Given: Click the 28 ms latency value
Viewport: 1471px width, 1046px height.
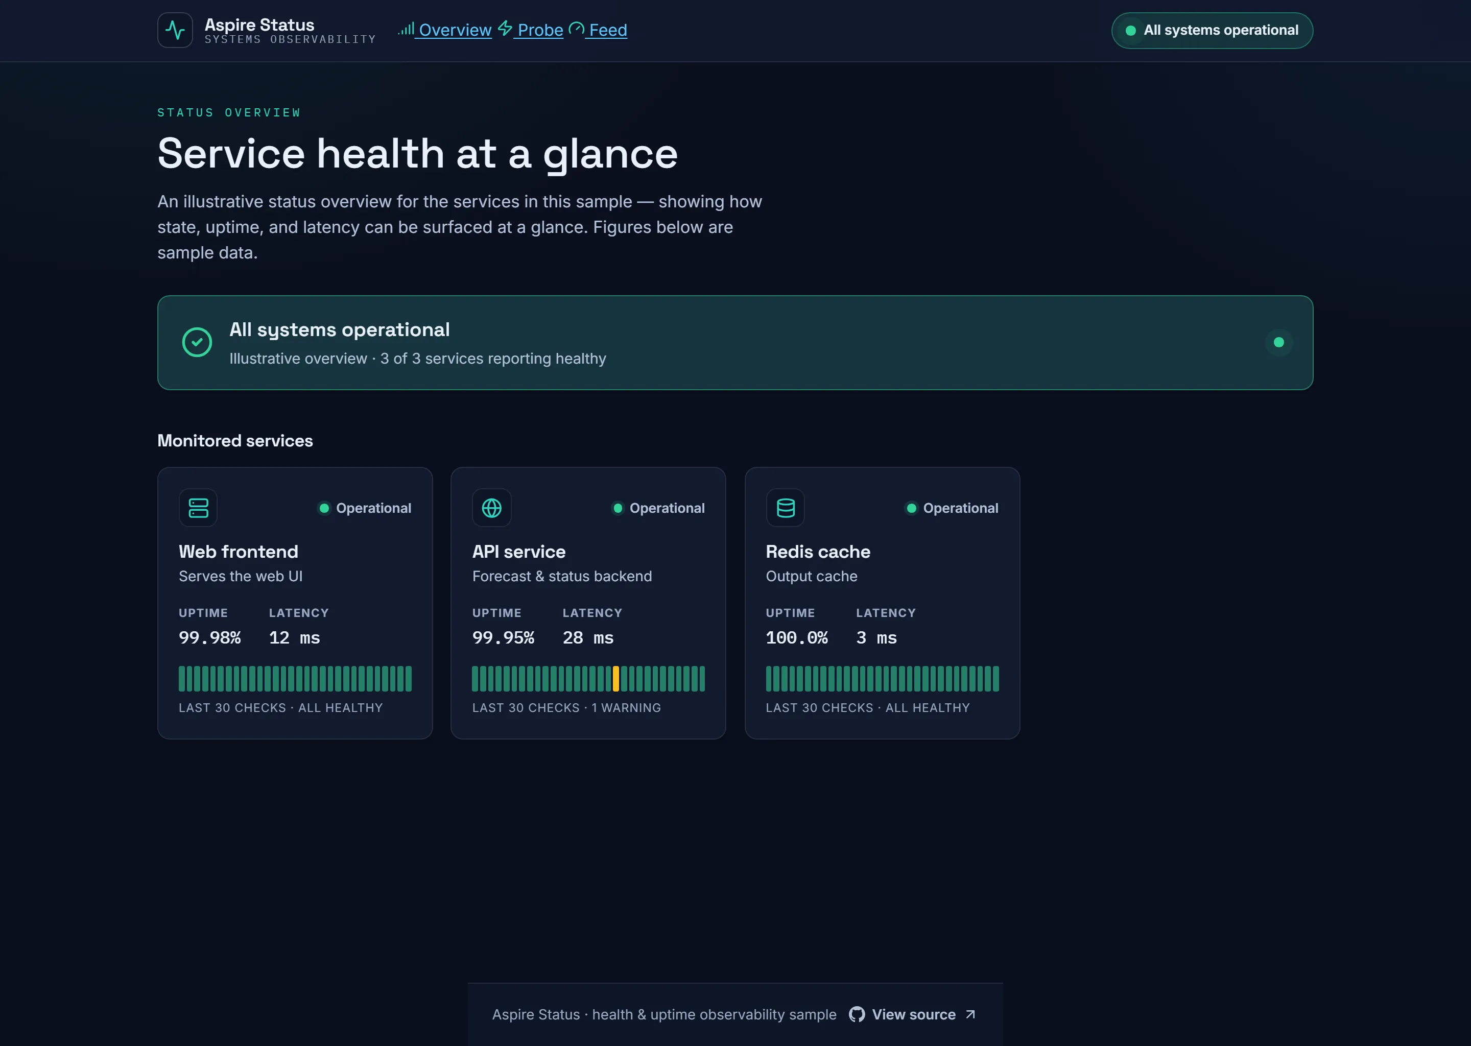Looking at the screenshot, I should (x=588, y=637).
